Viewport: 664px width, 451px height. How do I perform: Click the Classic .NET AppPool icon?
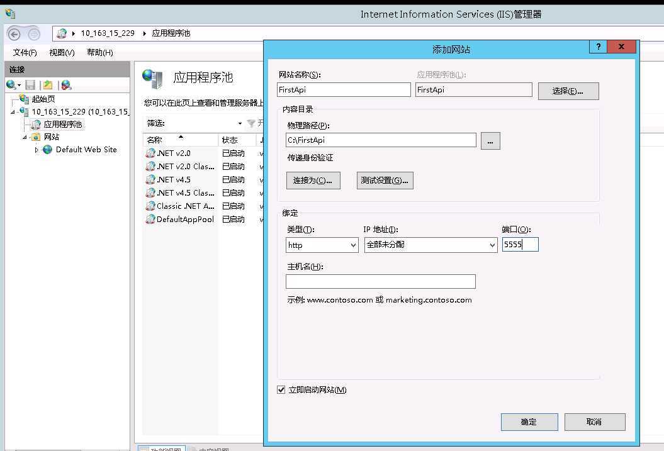pyautogui.click(x=150, y=206)
